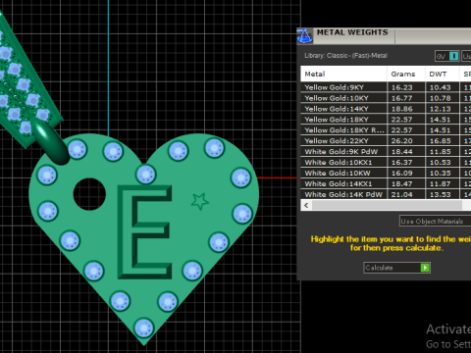Toggle the GV switch
Screen dimensions: 471x353
point(447,56)
